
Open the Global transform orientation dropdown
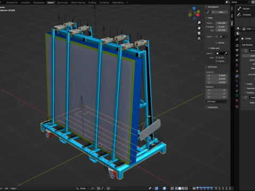click(x=82, y=188)
